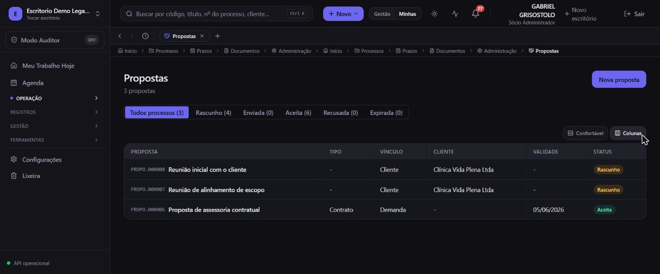The image size is (660, 274).
Task: Expand the REGISTROS section
Action: 55,112
